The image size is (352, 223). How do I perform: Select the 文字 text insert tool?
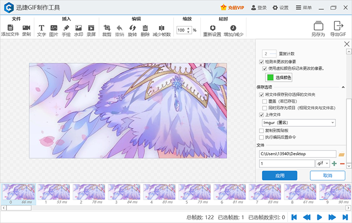pos(41,31)
